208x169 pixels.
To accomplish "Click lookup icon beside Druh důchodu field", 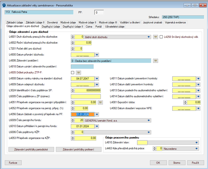I will point(155,36).
